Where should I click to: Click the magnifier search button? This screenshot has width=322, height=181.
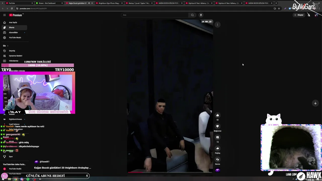[x=192, y=15]
